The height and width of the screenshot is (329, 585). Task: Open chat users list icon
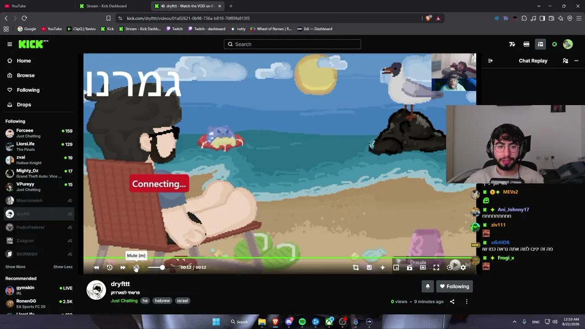coord(565,61)
